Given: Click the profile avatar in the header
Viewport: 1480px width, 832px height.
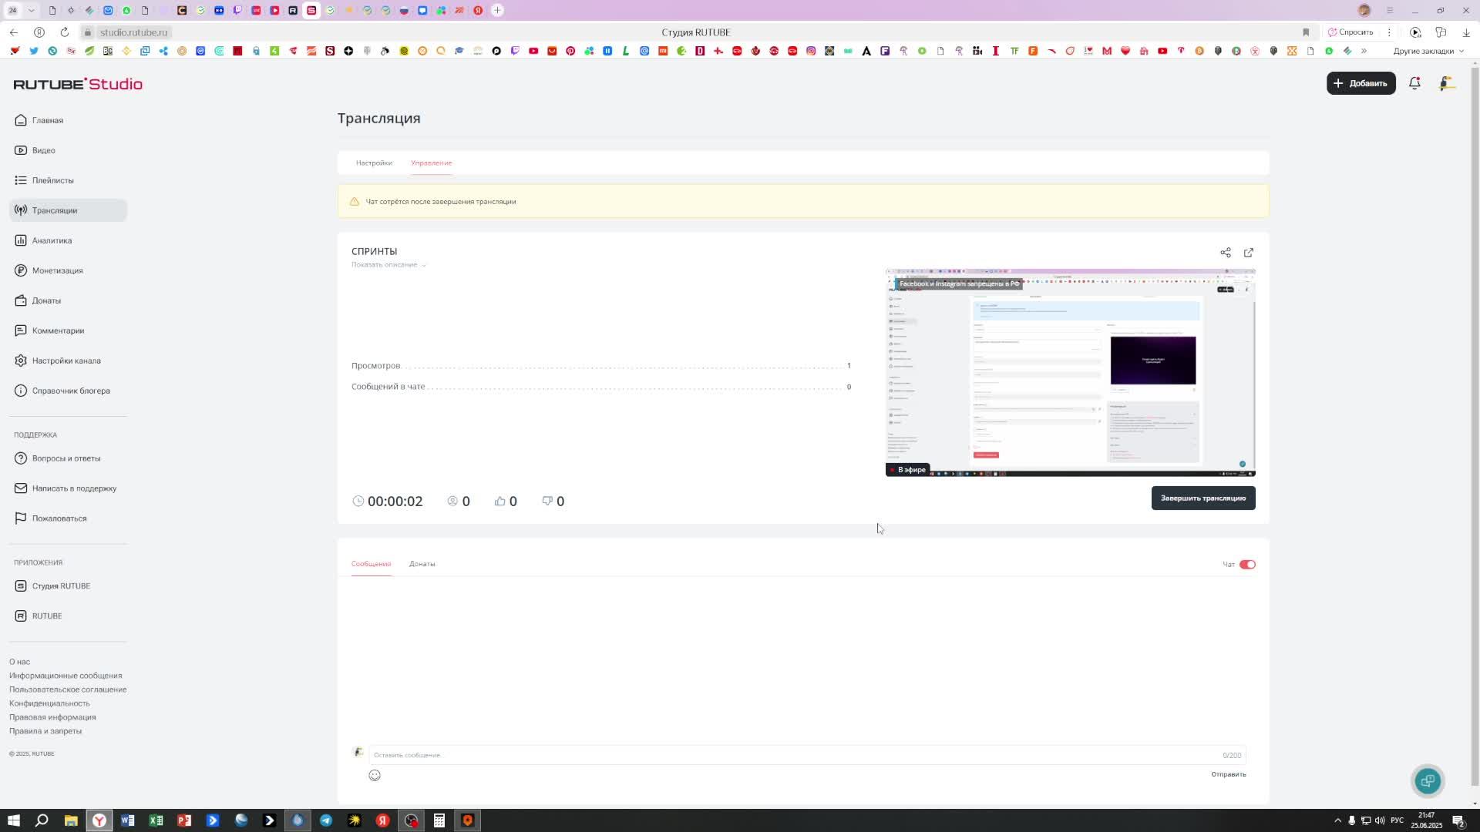Looking at the screenshot, I should (1447, 83).
